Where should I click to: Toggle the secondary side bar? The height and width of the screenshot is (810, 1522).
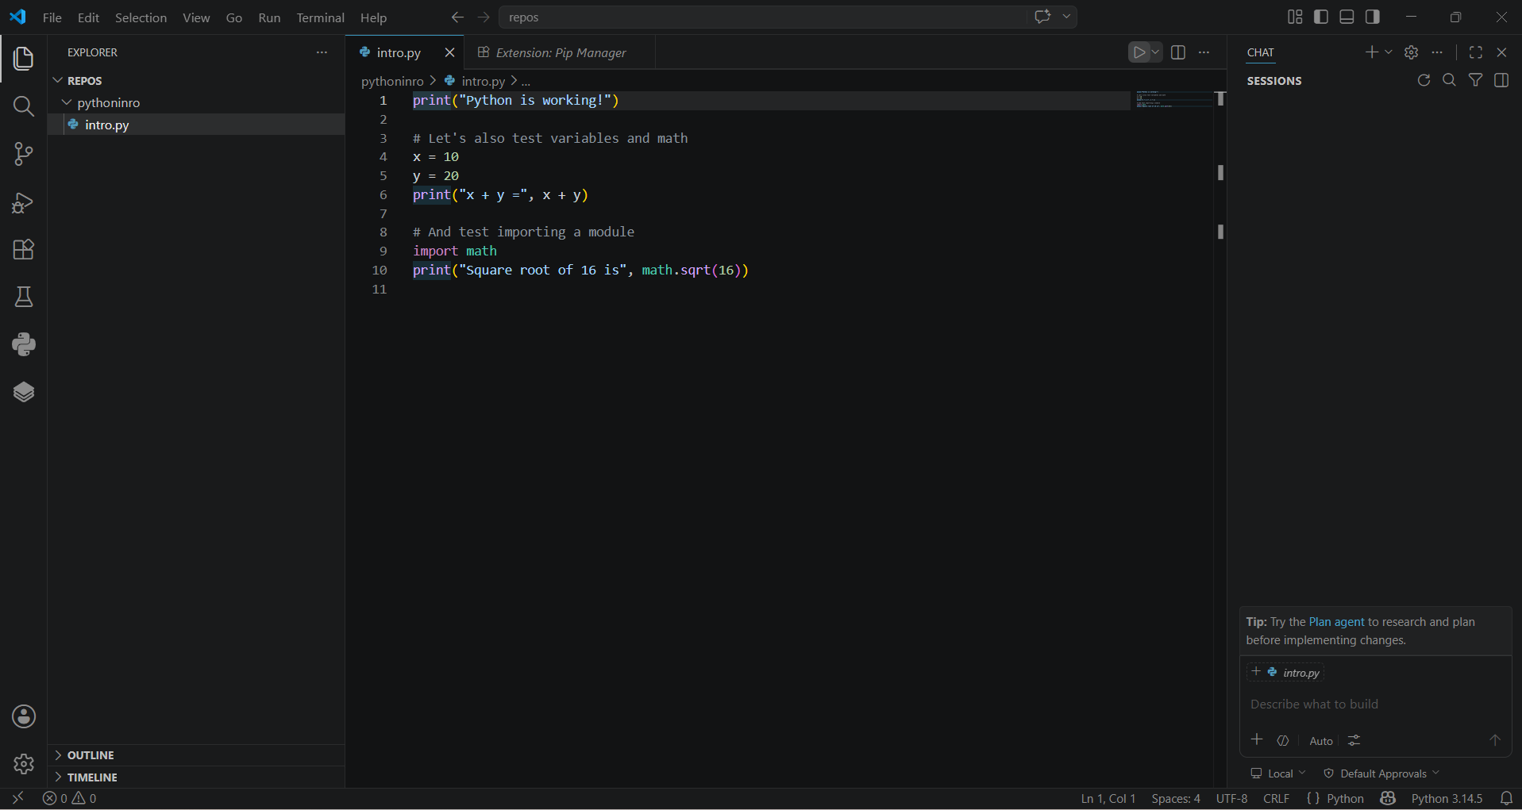point(1373,17)
